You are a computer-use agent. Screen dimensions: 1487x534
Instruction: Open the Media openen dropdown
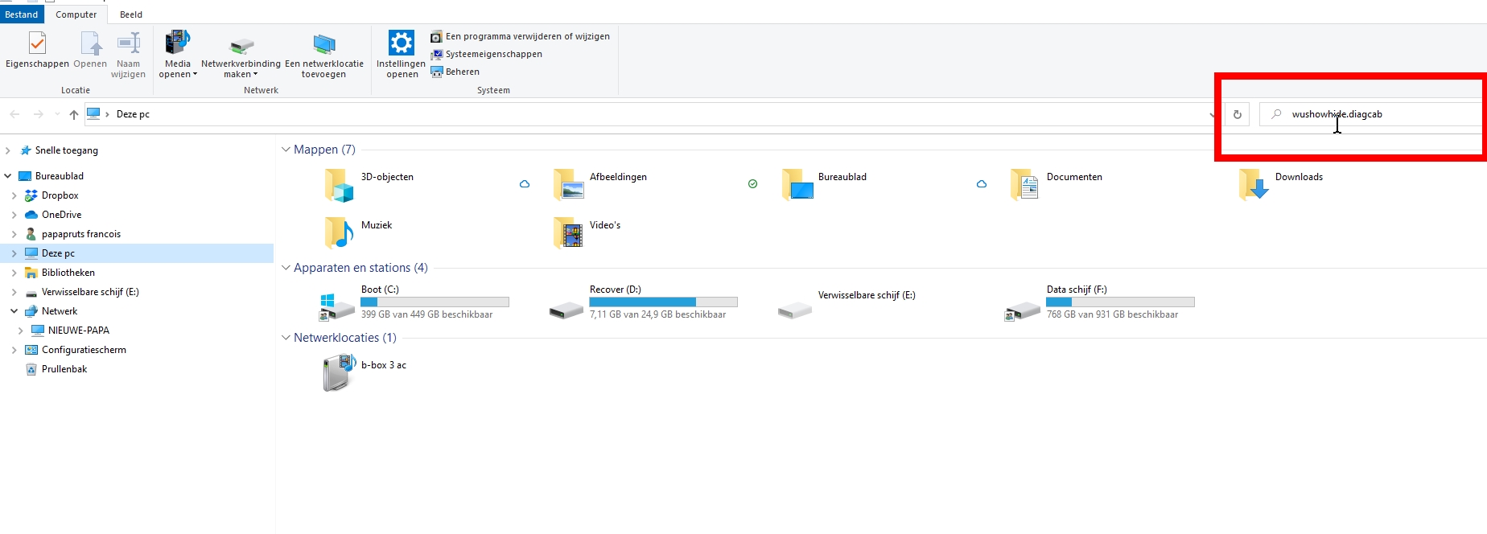click(x=177, y=69)
